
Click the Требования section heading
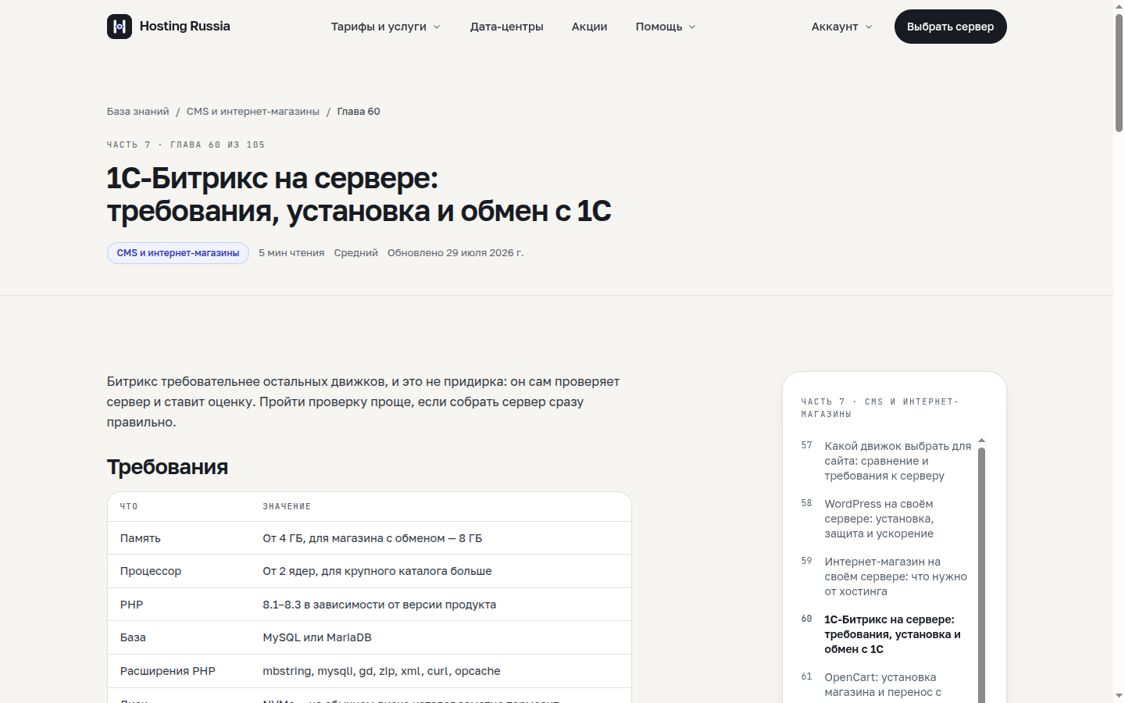pos(167,467)
